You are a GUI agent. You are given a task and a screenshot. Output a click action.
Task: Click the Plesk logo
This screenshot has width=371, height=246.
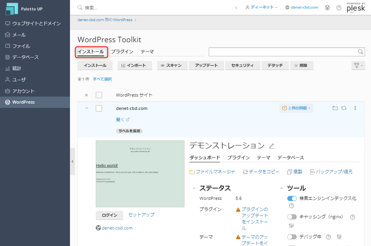point(356,7)
